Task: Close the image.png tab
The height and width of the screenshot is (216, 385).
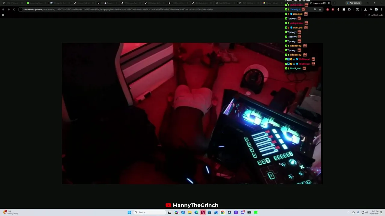Action: [329, 3]
